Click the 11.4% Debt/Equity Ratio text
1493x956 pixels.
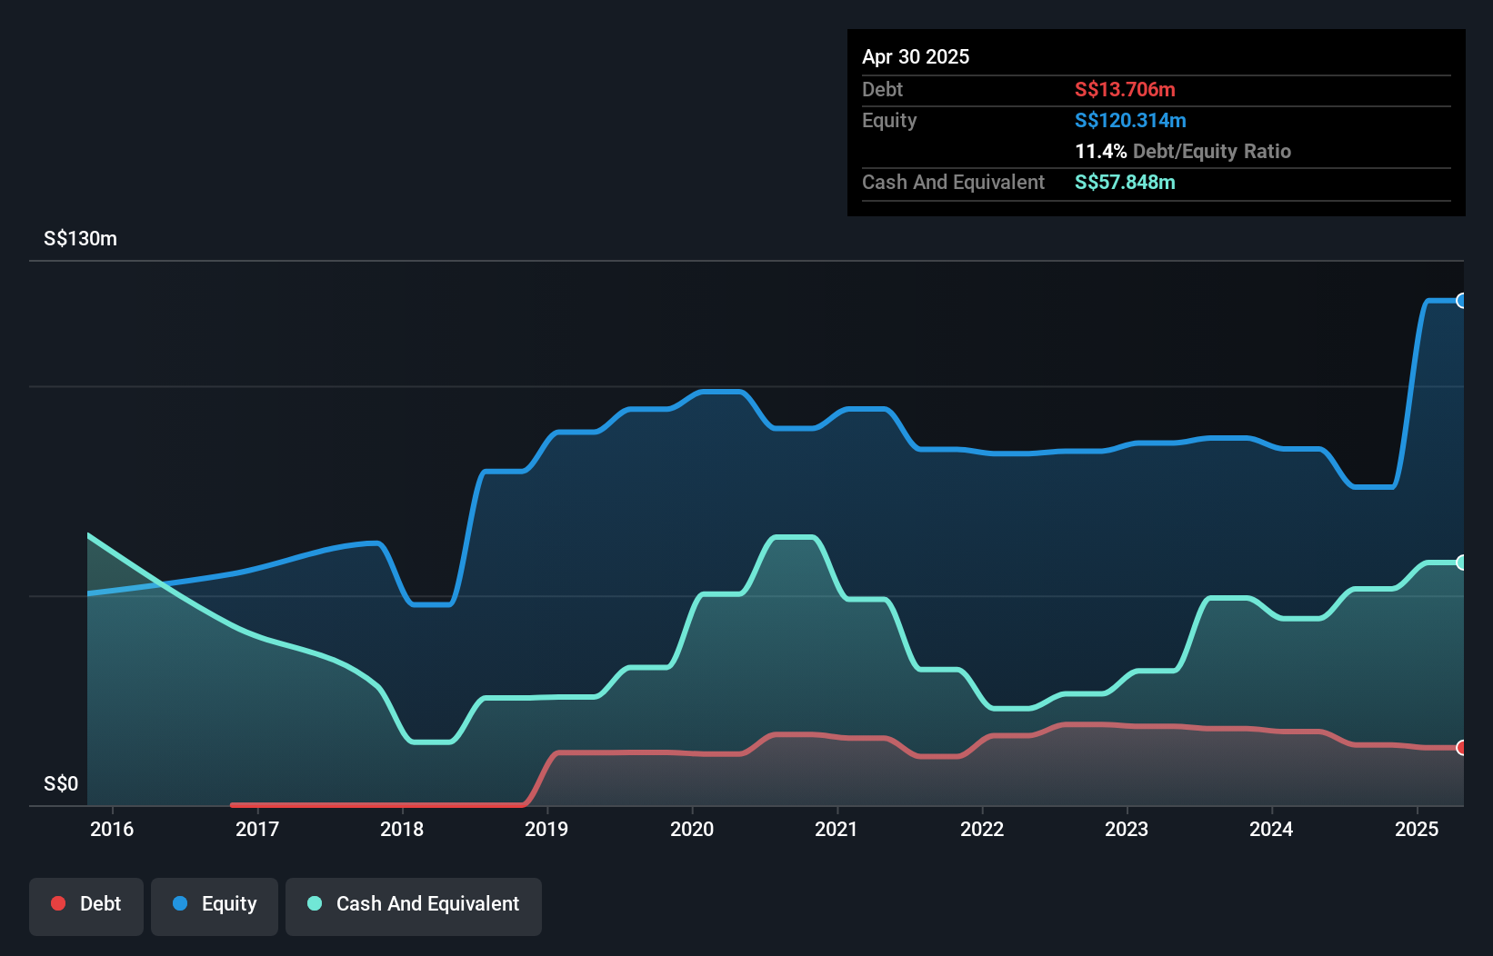(x=1183, y=151)
